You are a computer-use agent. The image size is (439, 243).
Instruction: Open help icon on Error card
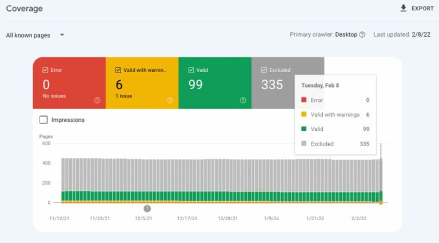click(97, 100)
